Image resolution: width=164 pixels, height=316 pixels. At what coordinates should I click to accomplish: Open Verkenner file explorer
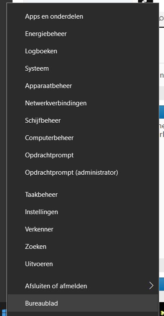(83, 229)
